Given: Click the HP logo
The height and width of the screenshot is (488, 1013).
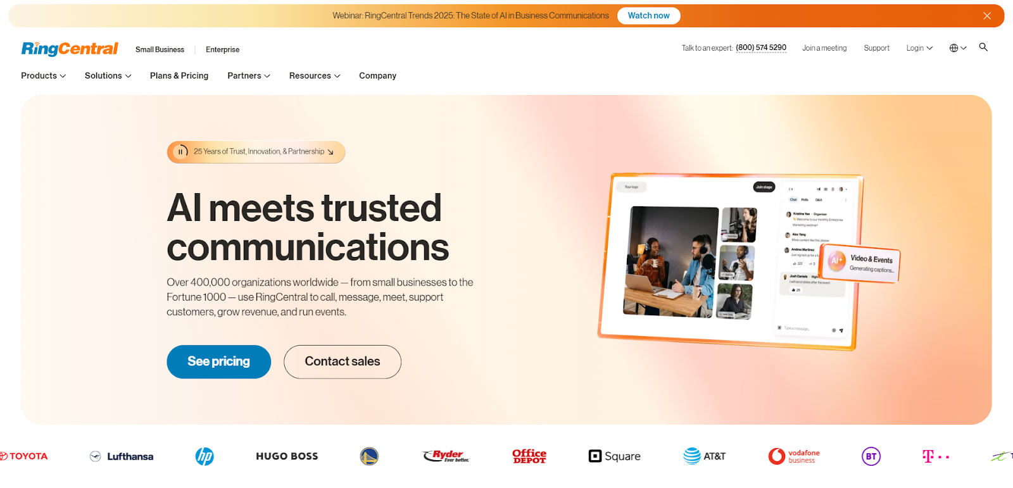Looking at the screenshot, I should tap(204, 456).
